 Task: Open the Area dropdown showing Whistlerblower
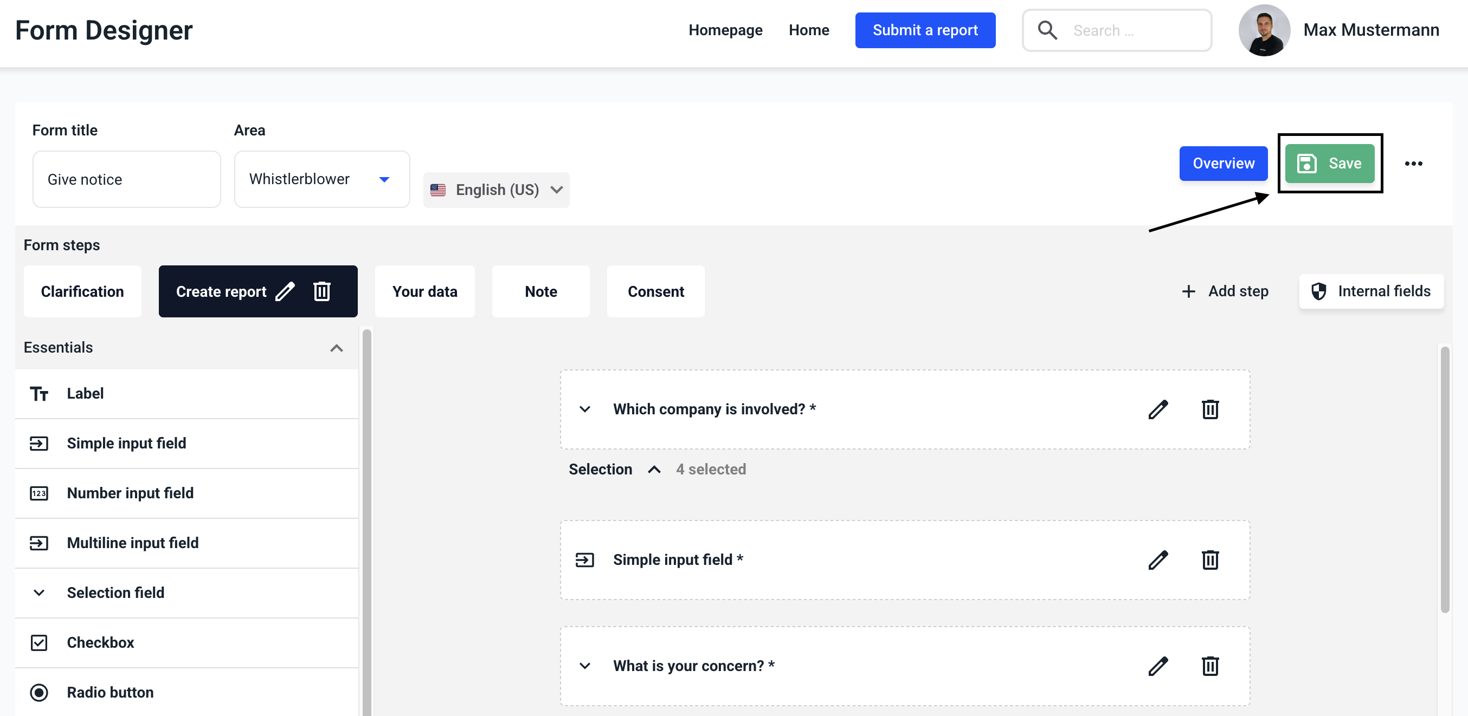pyautogui.click(x=321, y=179)
